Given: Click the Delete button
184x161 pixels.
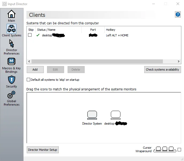Looking at the screenshot, I should pos(76,70).
